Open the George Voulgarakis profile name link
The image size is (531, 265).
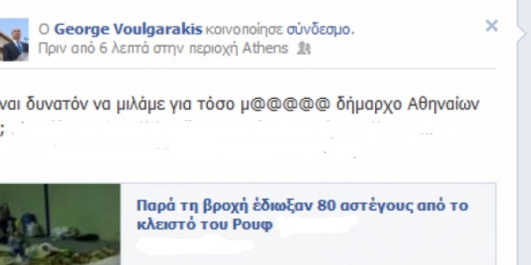[x=128, y=30]
